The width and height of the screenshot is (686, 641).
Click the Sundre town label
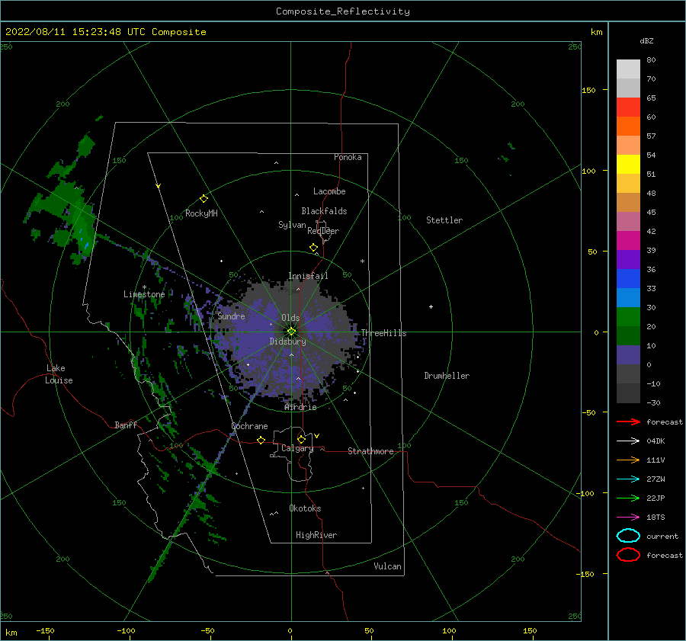(x=232, y=316)
